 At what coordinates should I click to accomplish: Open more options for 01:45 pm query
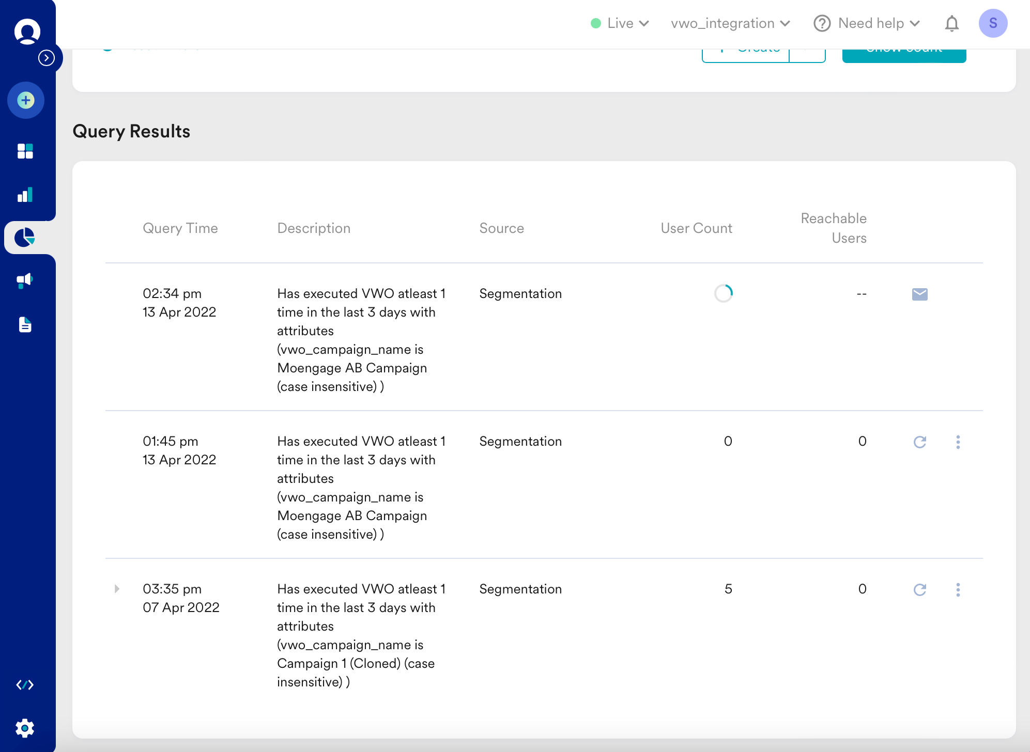coord(958,442)
